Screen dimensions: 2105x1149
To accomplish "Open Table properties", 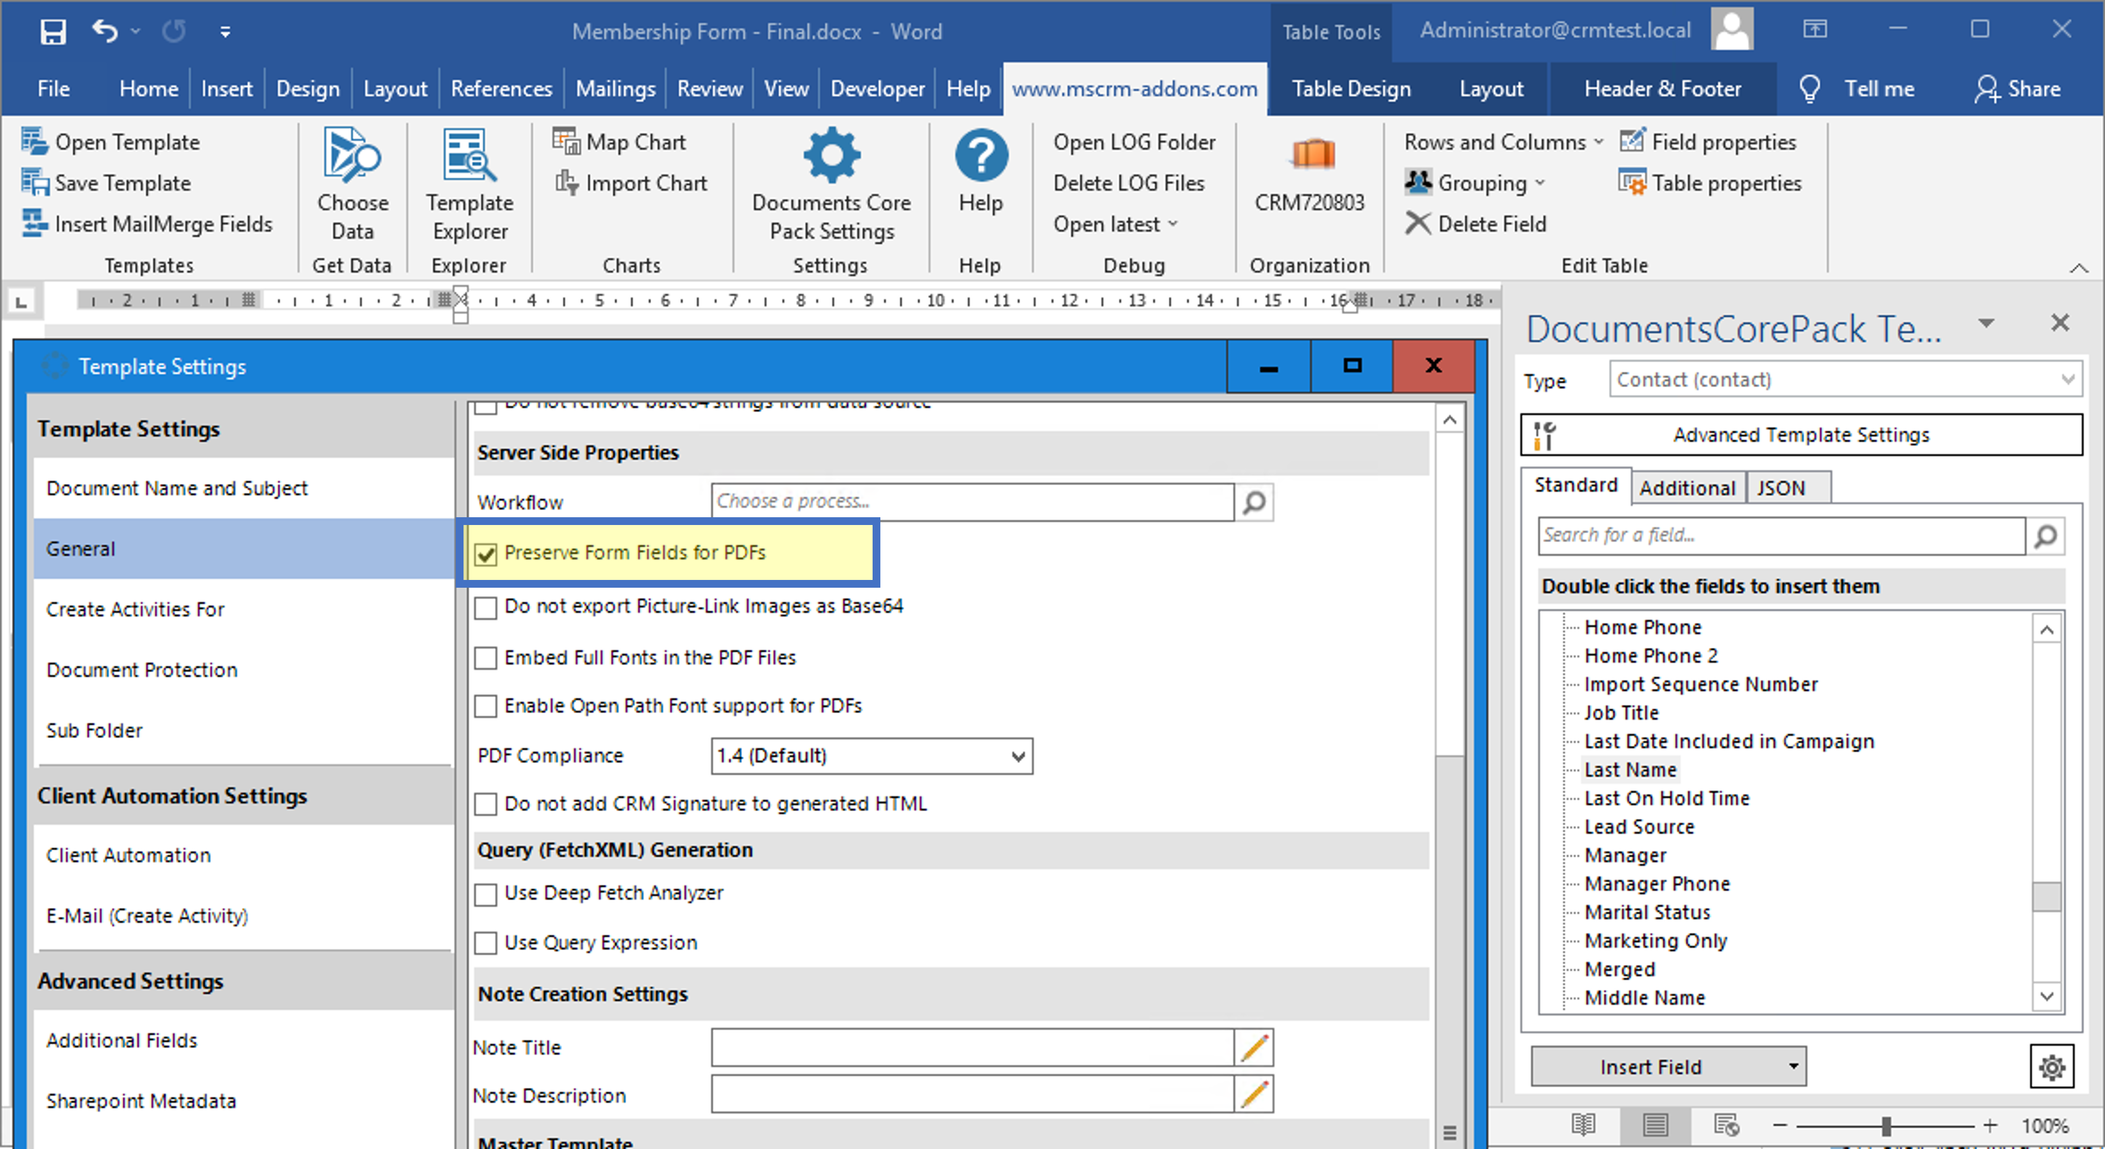I will coord(1710,183).
